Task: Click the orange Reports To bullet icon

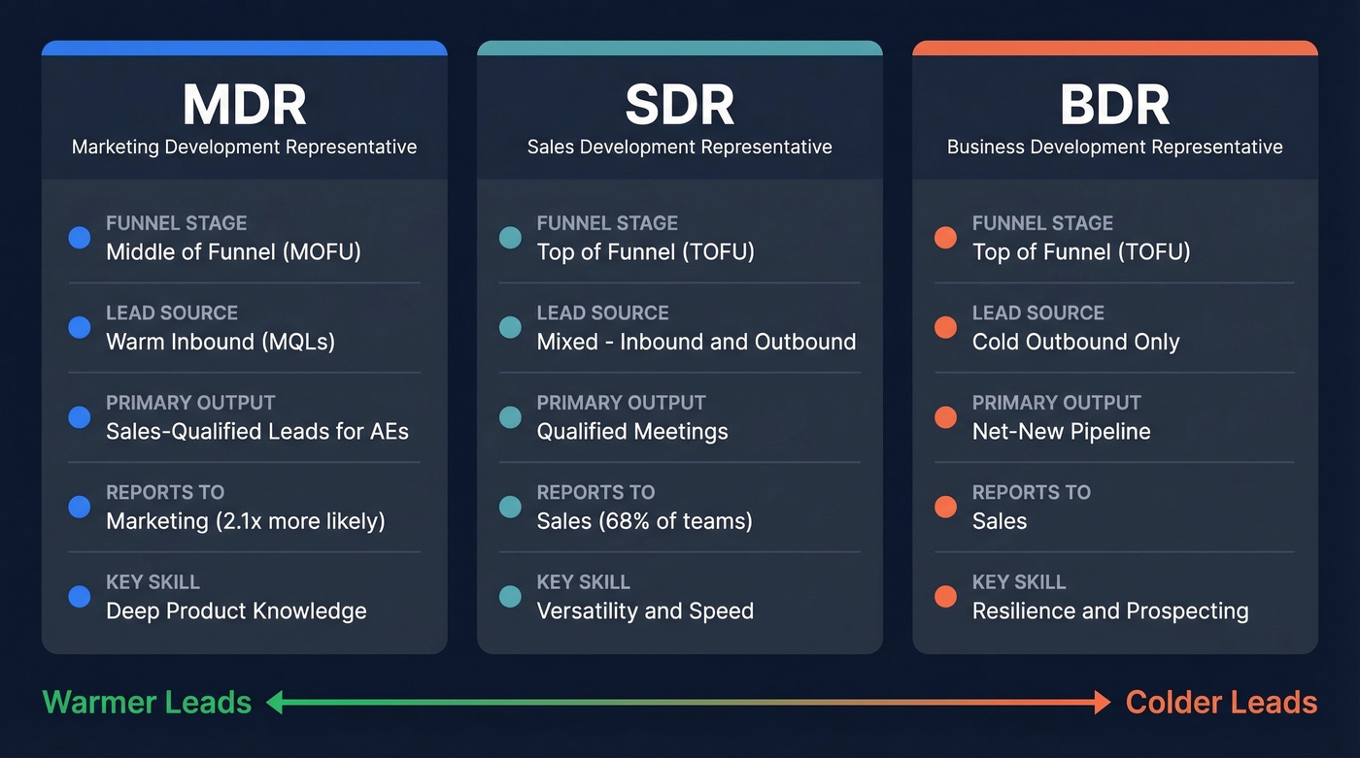Action: (945, 507)
